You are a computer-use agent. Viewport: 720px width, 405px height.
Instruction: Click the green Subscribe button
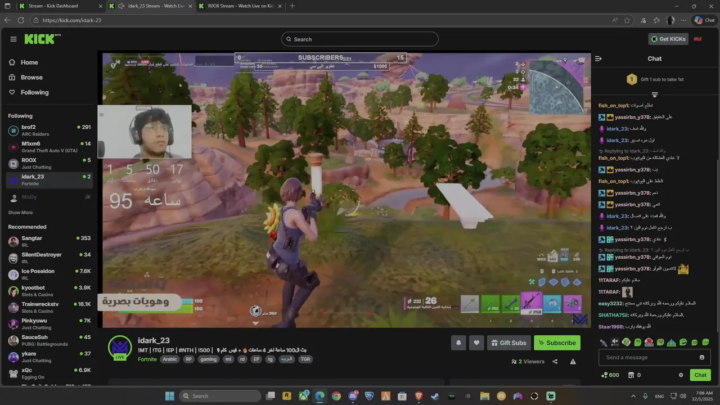pos(557,343)
